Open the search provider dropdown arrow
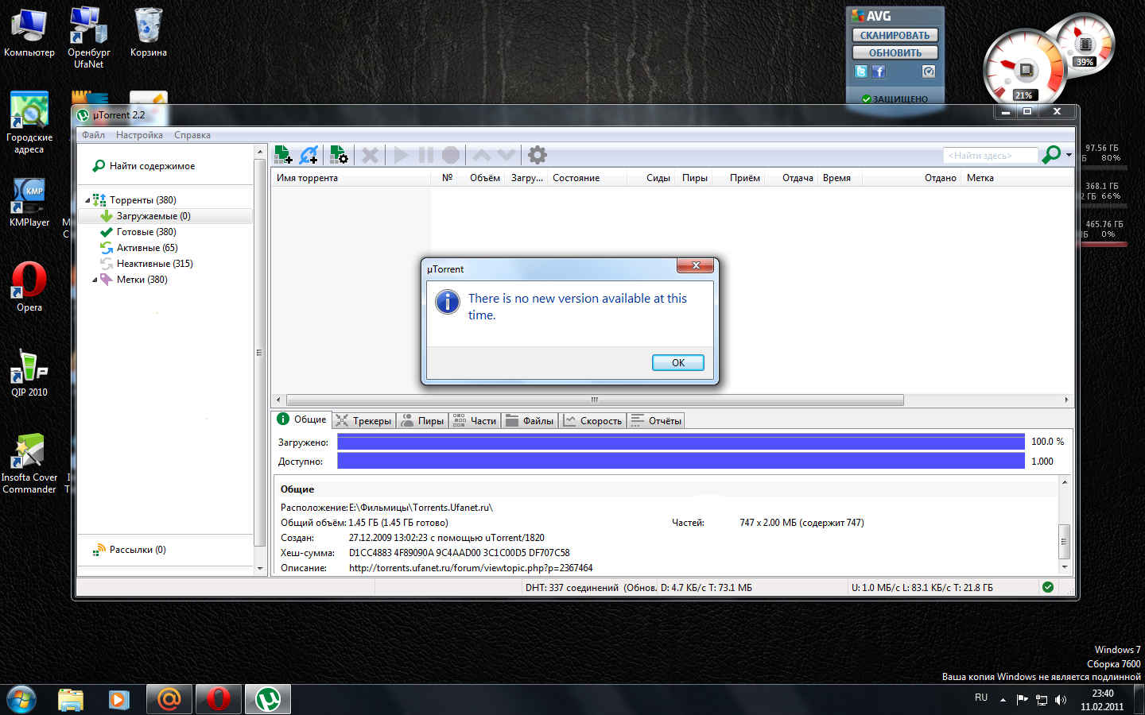Viewport: 1145px width, 715px height. (x=1069, y=155)
